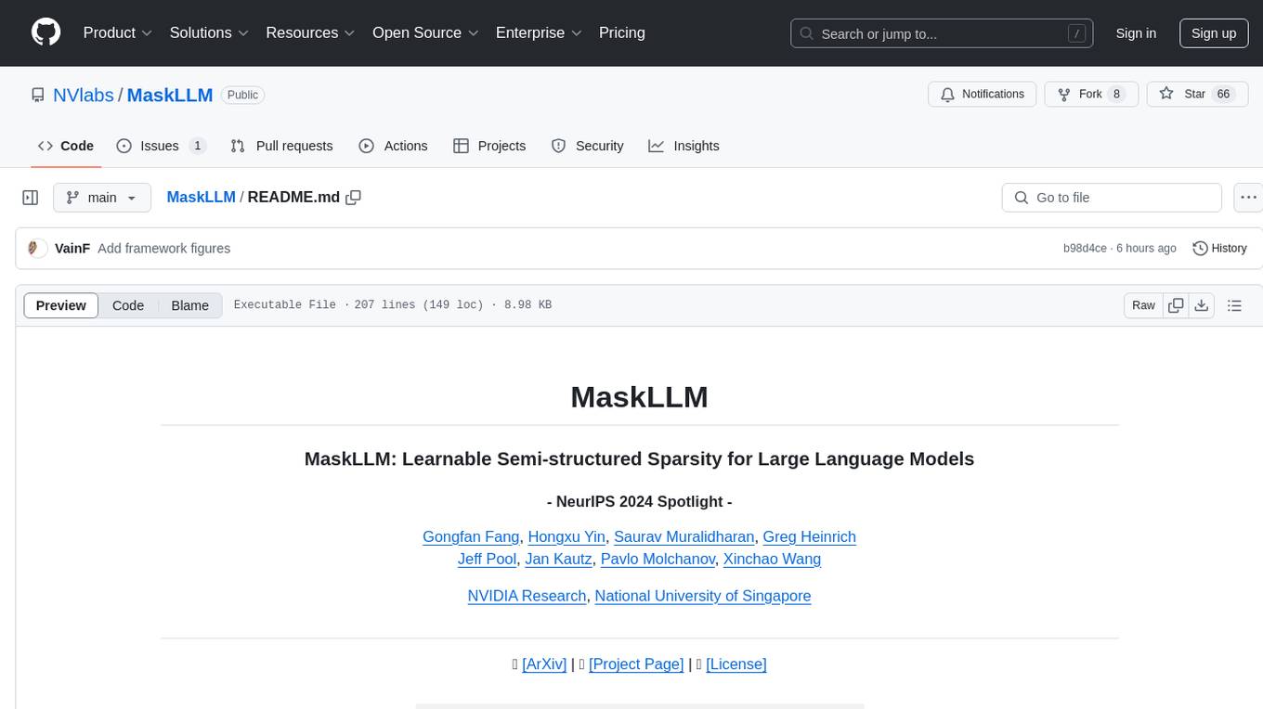Click Sign in link

click(1136, 33)
